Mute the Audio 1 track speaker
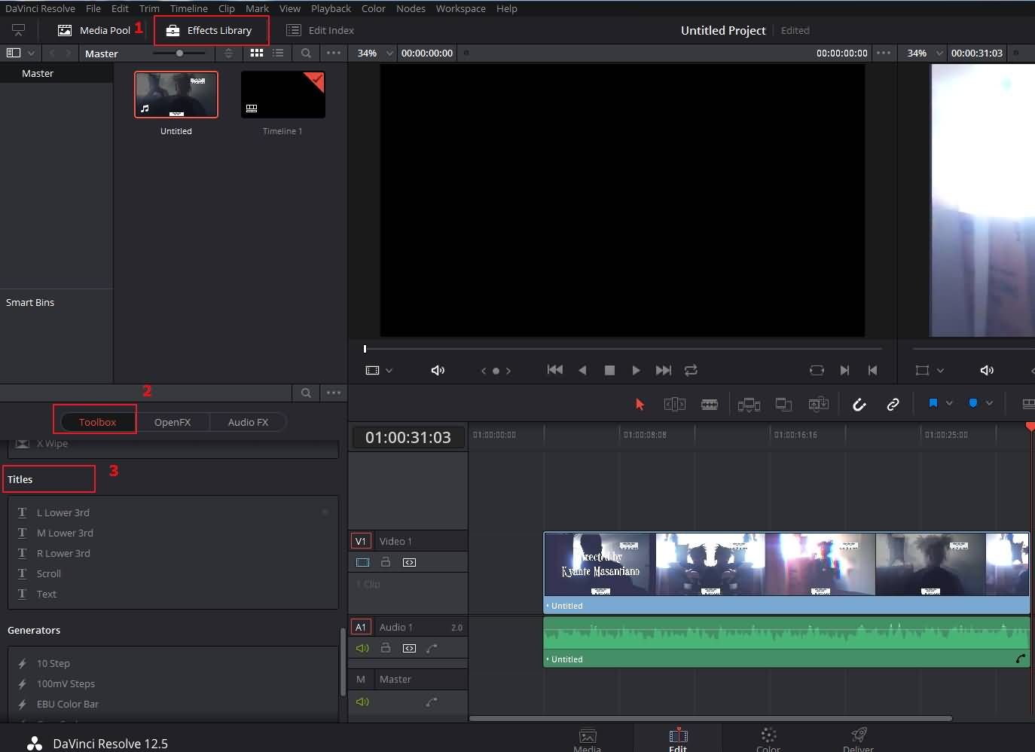Screen dimensions: 1035x752 pyautogui.click(x=362, y=648)
